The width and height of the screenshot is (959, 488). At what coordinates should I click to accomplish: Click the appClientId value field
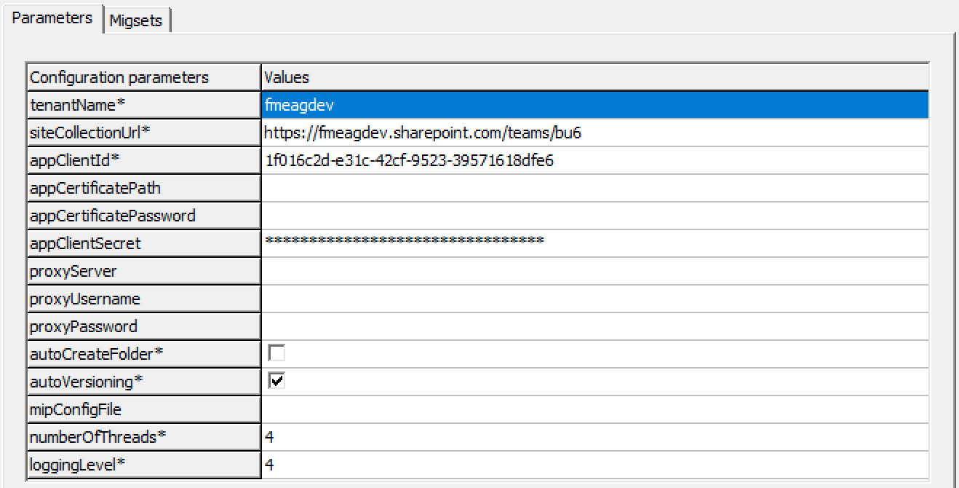coord(594,160)
